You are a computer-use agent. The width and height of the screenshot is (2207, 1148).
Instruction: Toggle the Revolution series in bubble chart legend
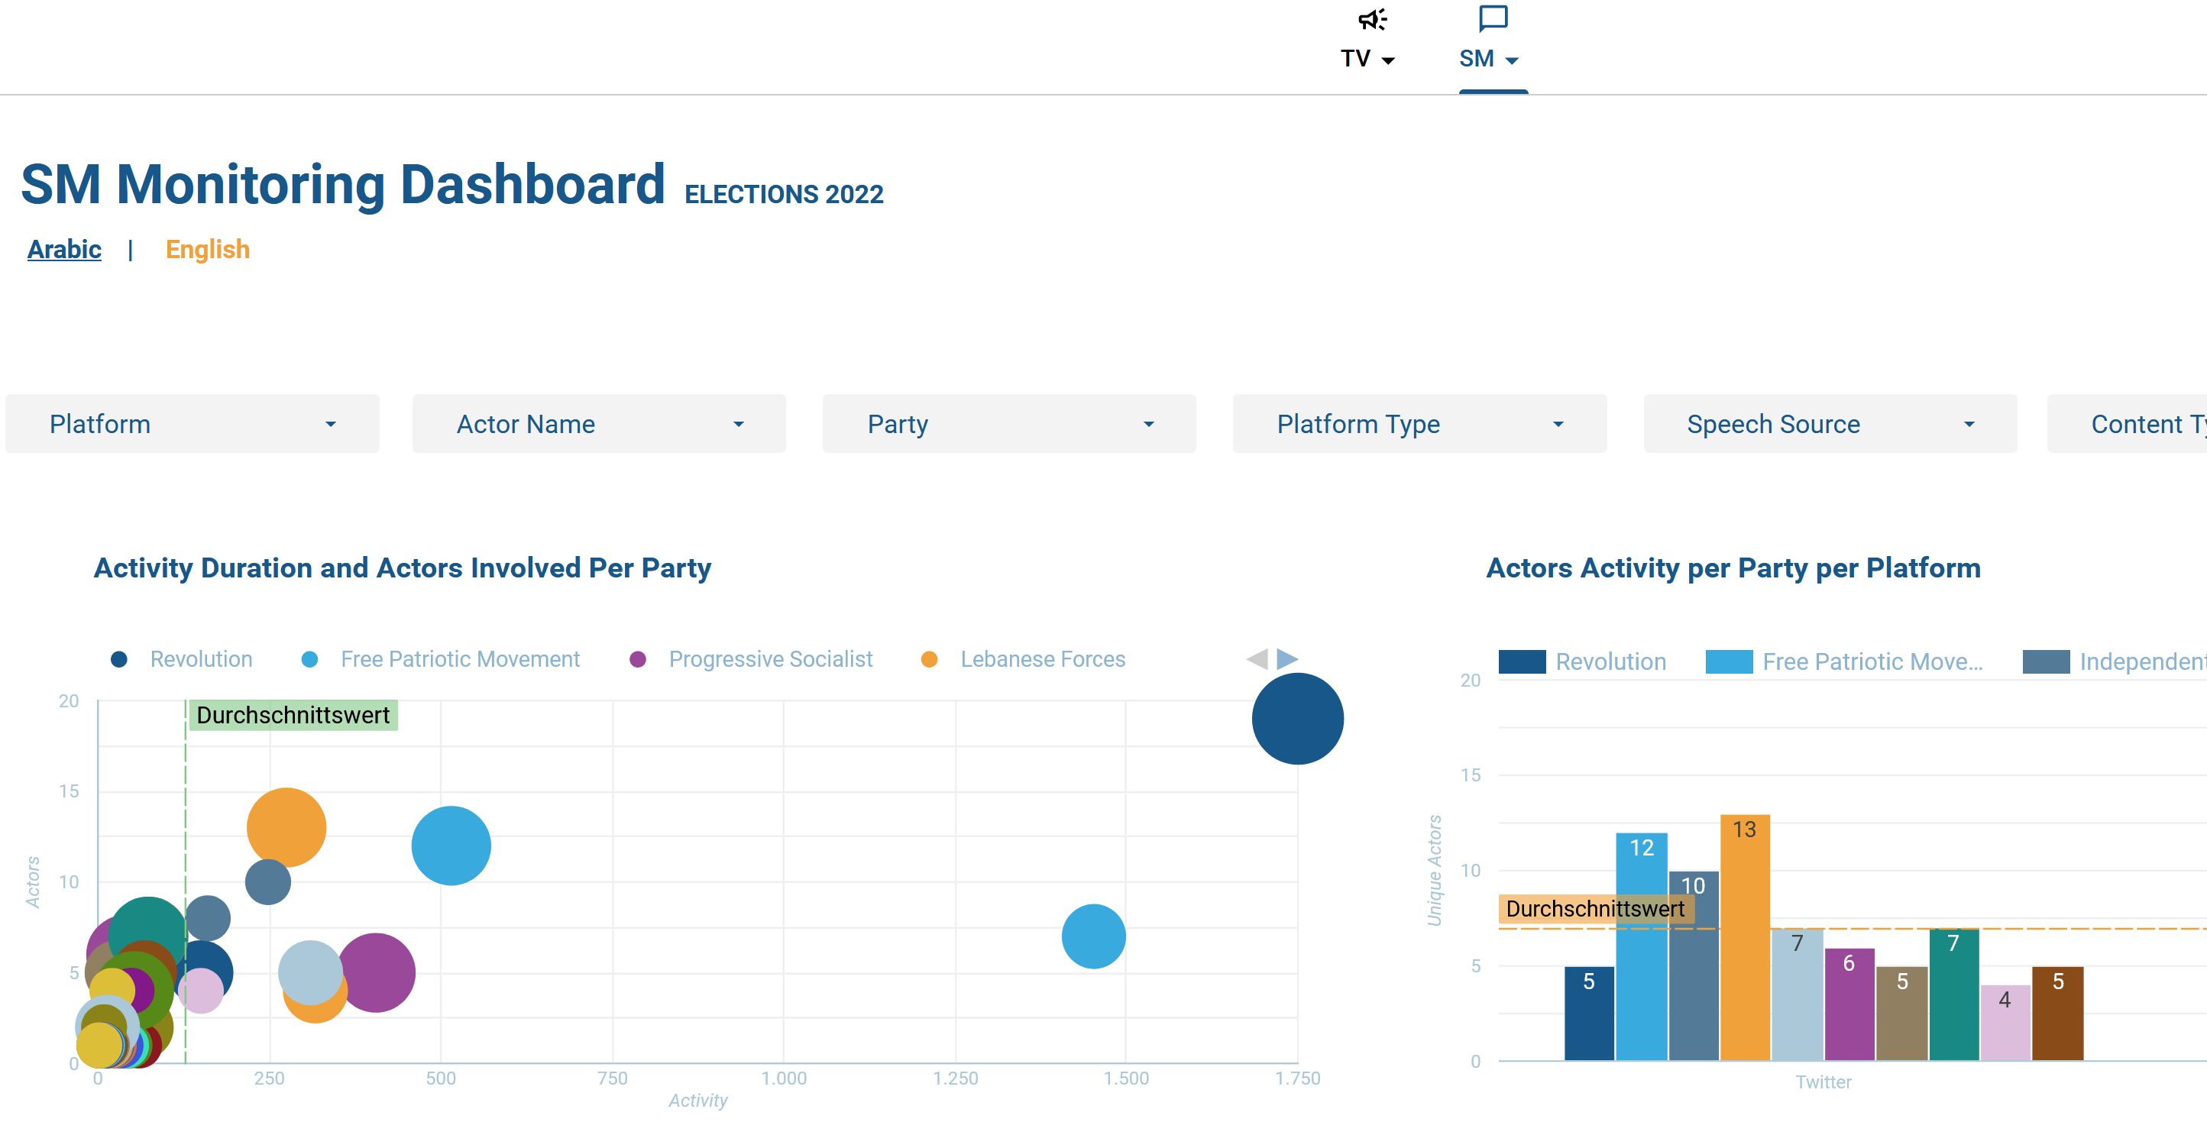point(119,659)
